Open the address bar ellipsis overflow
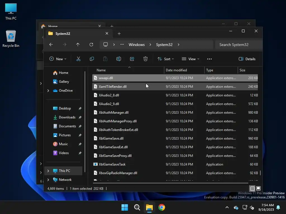Image resolution: width=286 pixels, height=214 pixels. point(122,45)
